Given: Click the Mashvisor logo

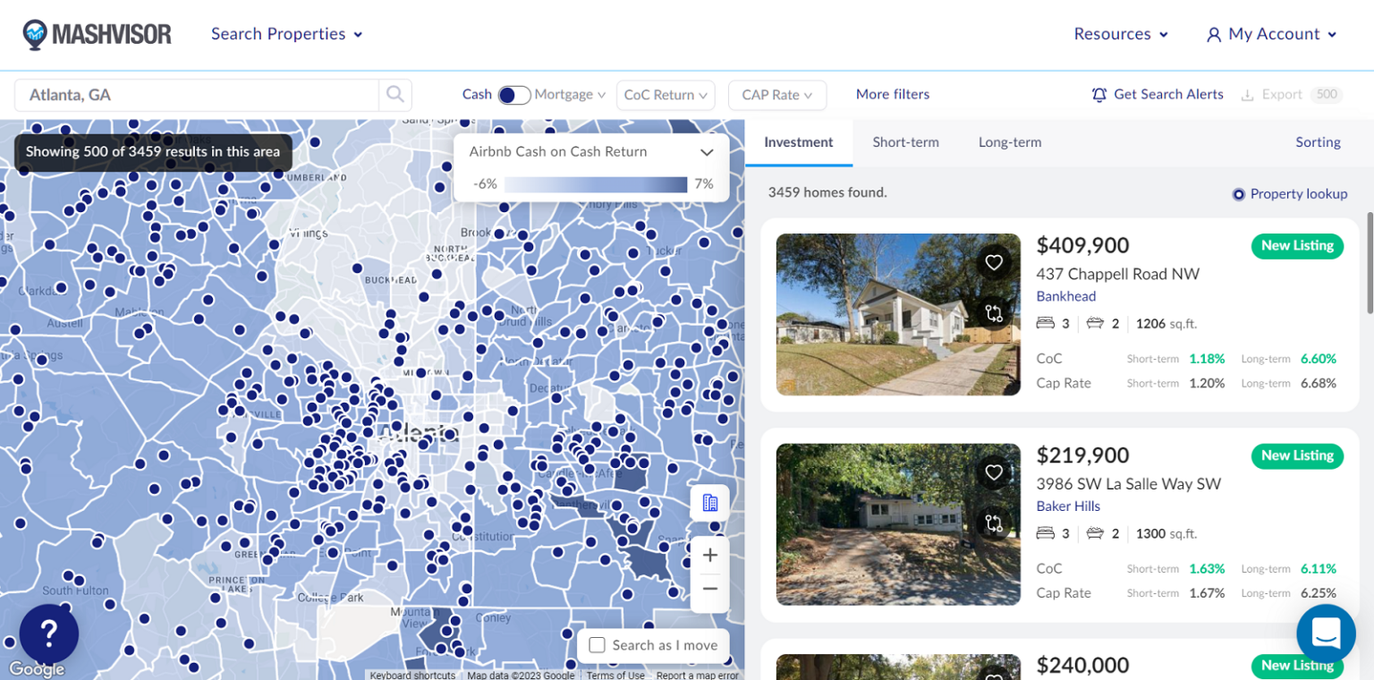Looking at the screenshot, I should pos(97,34).
